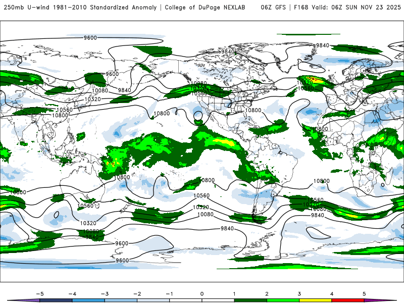Click the 'F168' forecast hour label
Screen dimensions: 404x303
[301, 8]
